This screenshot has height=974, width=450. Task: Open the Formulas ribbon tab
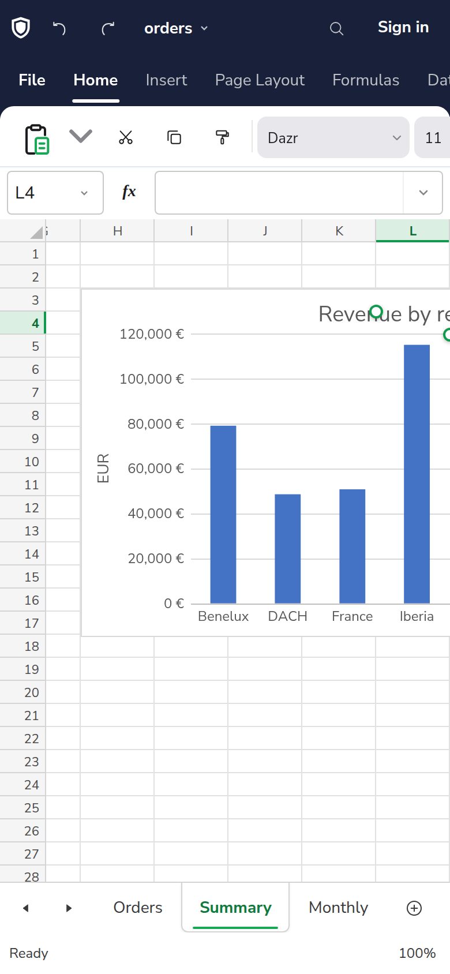tap(366, 80)
